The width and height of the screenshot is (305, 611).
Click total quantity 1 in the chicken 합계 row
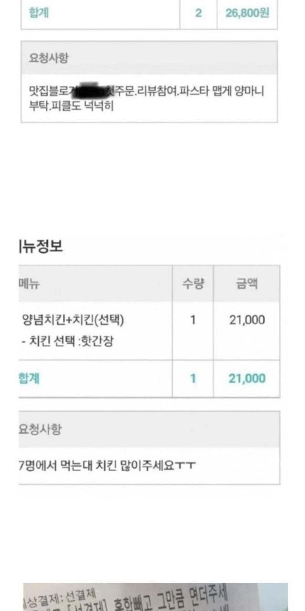pos(193,379)
